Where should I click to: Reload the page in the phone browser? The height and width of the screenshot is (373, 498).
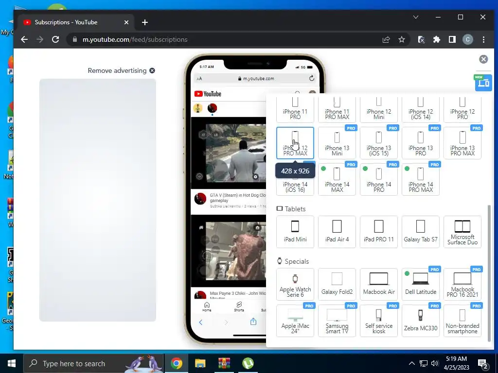tap(312, 78)
